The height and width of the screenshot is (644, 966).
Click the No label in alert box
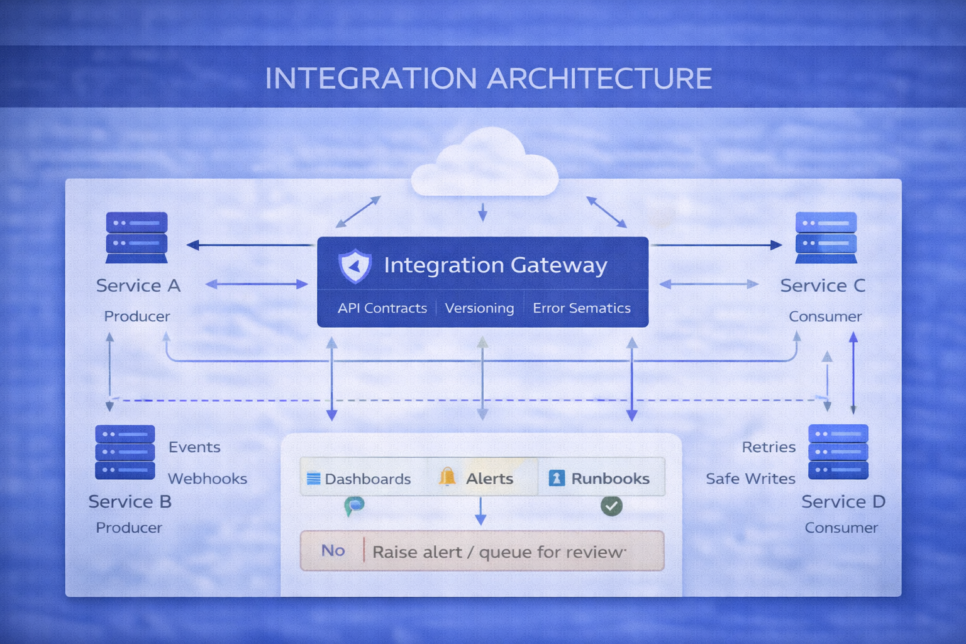pos(333,551)
